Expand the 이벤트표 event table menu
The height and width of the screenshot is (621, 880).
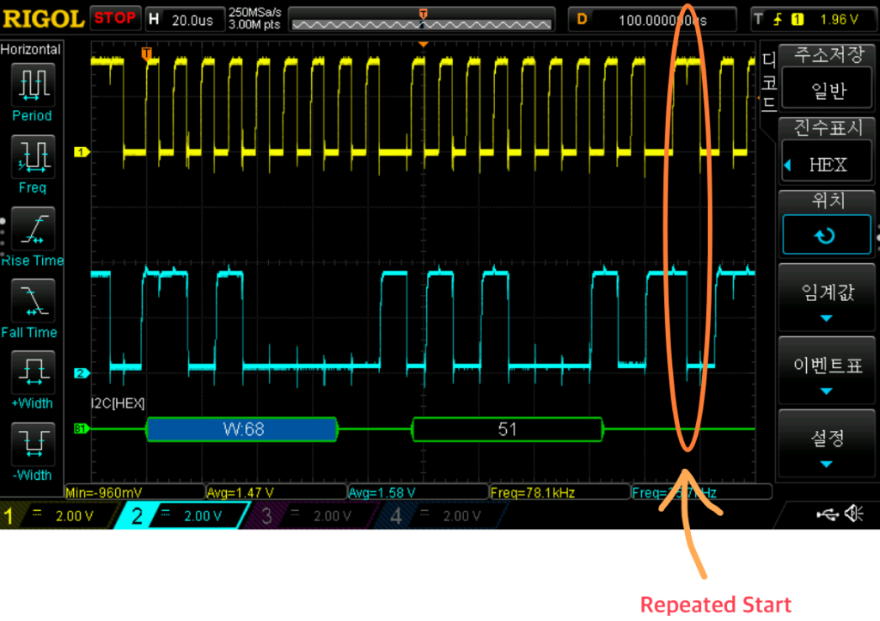[x=827, y=372]
